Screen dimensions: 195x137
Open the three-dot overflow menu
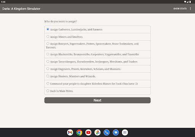coord(190,8)
